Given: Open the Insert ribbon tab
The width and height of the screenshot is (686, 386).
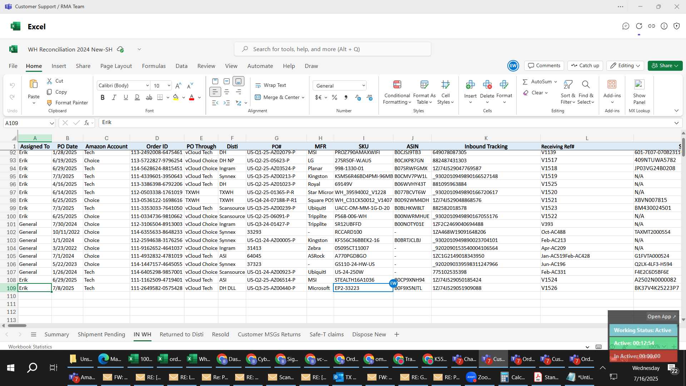Looking at the screenshot, I should click(x=59, y=66).
